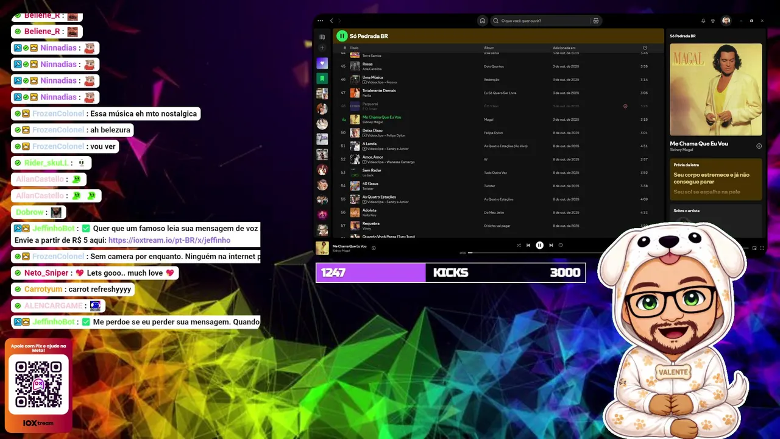Toggle shuffle in the player bar
The height and width of the screenshot is (439, 780).
click(519, 245)
